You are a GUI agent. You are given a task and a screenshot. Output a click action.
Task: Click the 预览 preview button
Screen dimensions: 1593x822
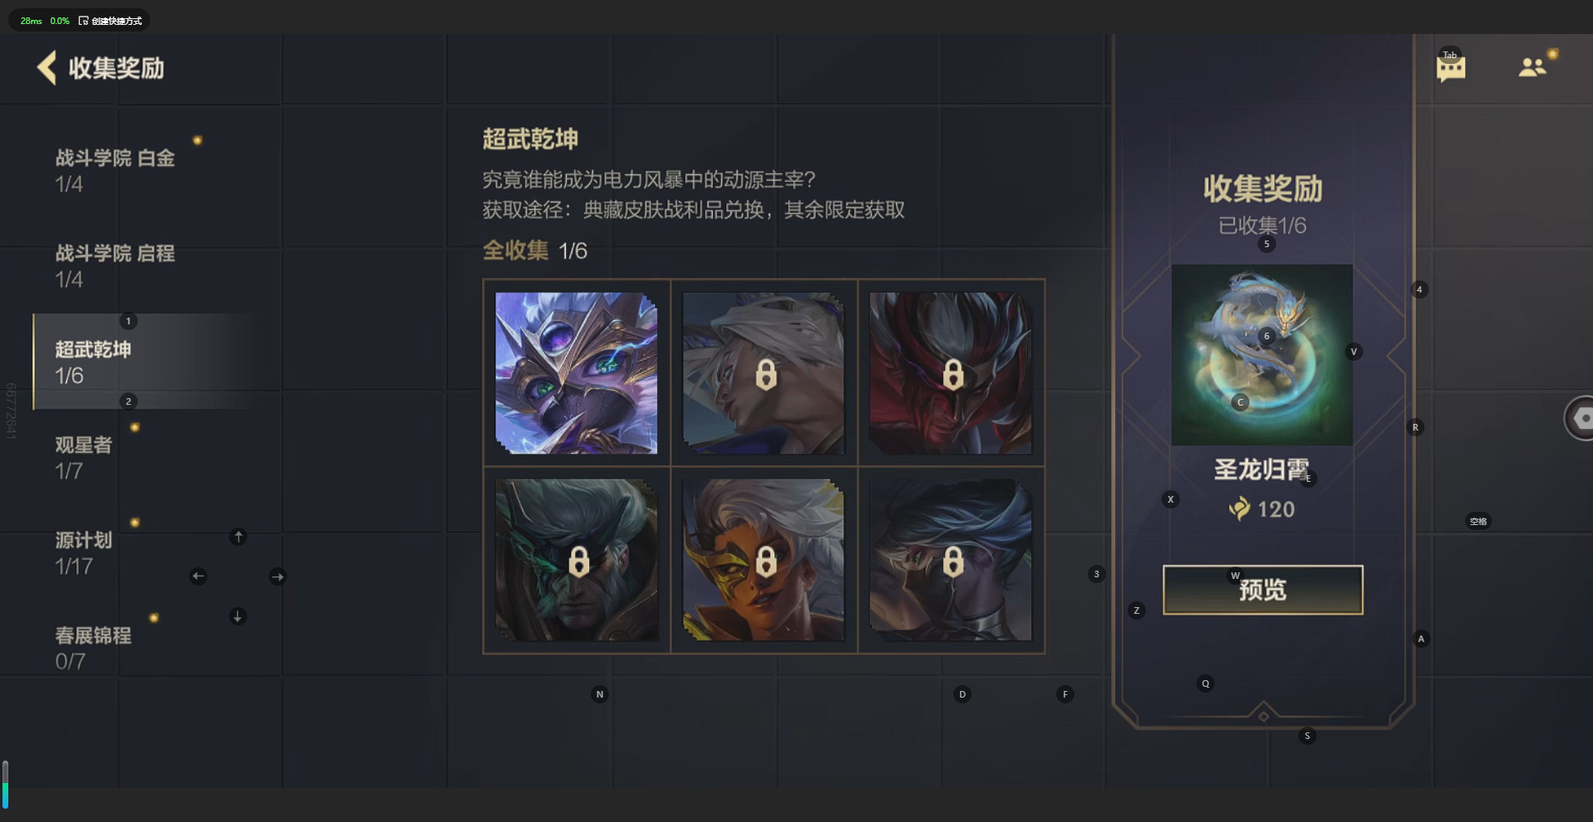coord(1263,590)
